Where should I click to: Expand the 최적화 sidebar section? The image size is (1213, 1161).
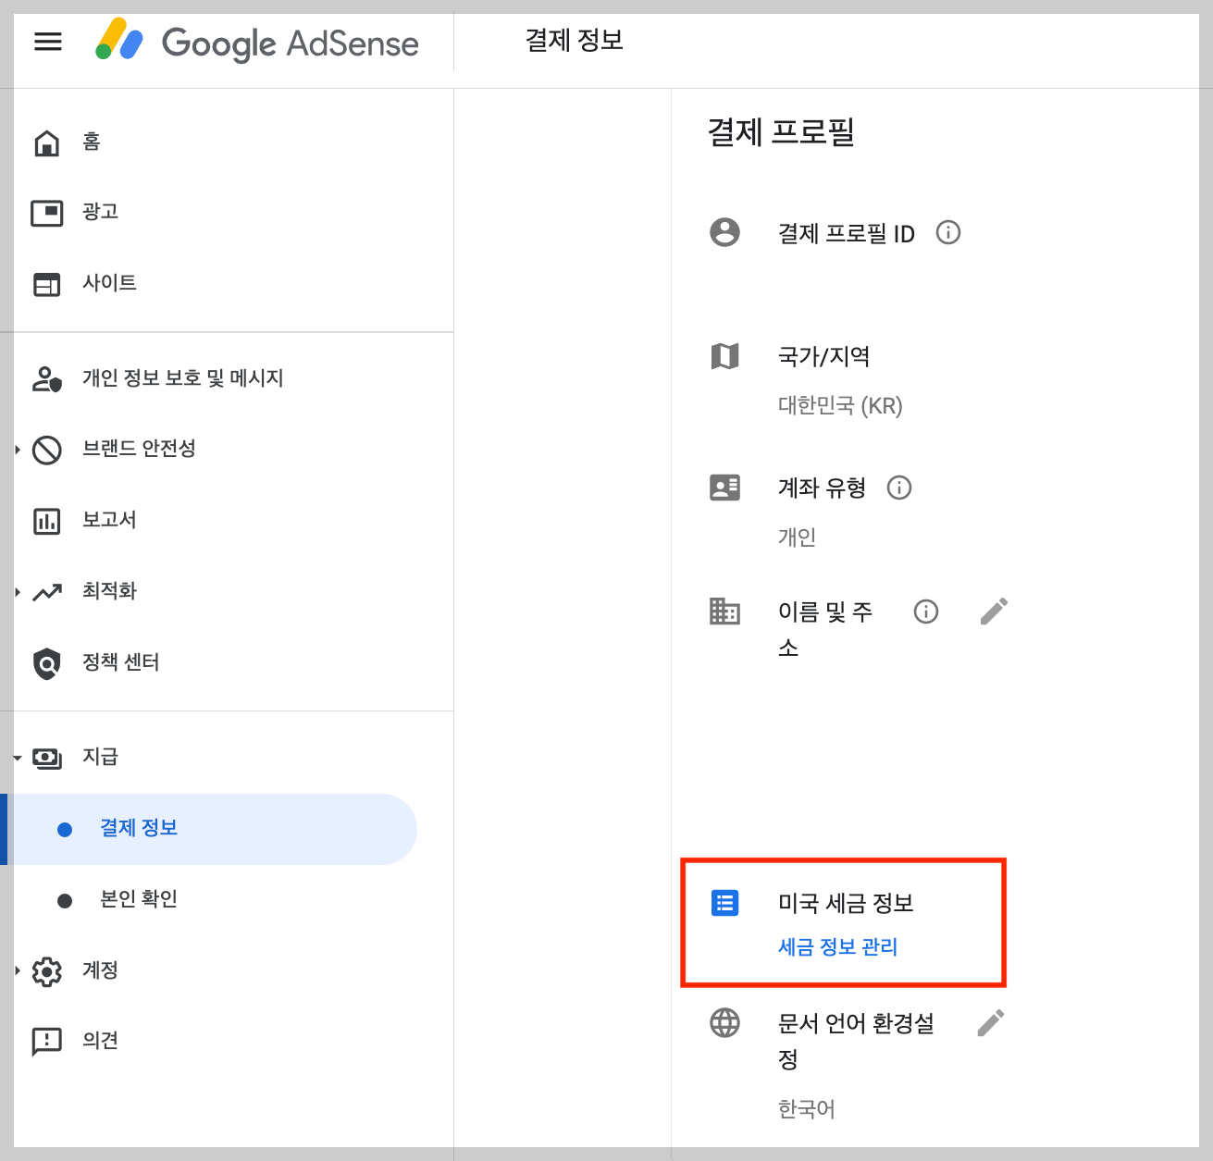tap(16, 591)
